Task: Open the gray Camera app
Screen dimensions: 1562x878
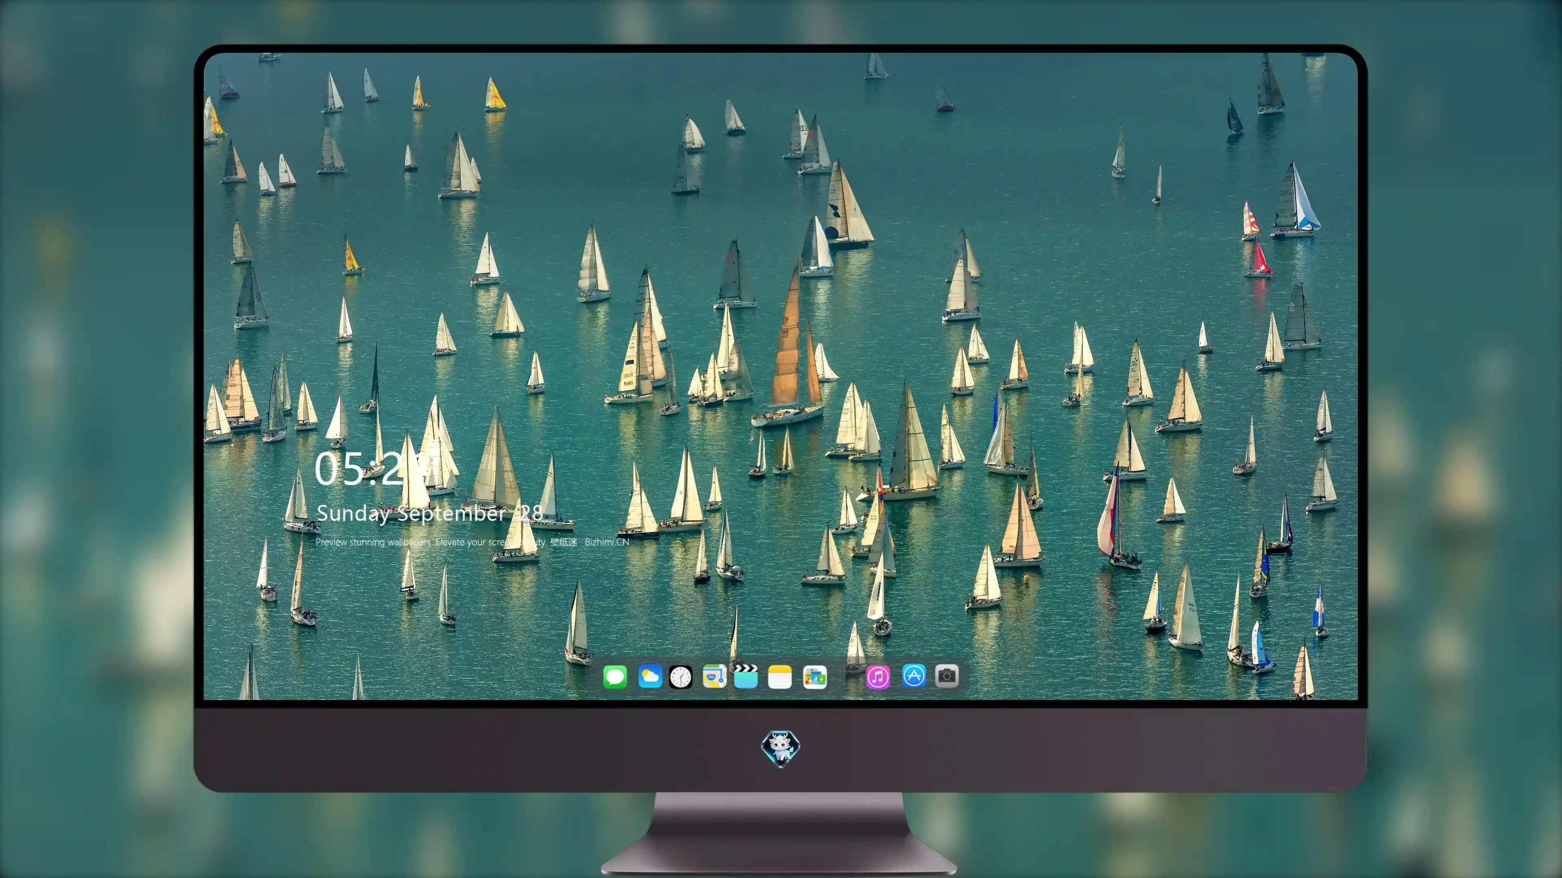Action: pos(947,676)
